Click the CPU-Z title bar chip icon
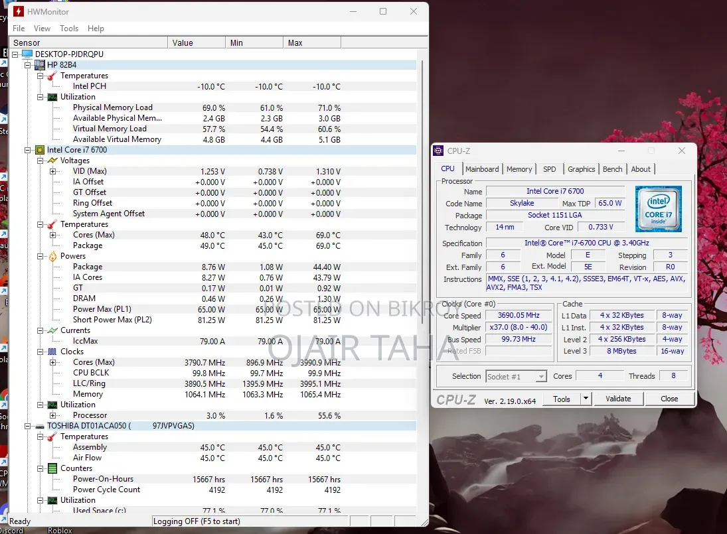Viewport: 727px width, 534px height. 438,151
